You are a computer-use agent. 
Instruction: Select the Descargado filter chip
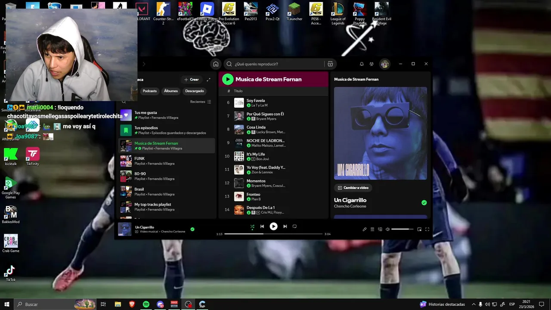coord(195,91)
